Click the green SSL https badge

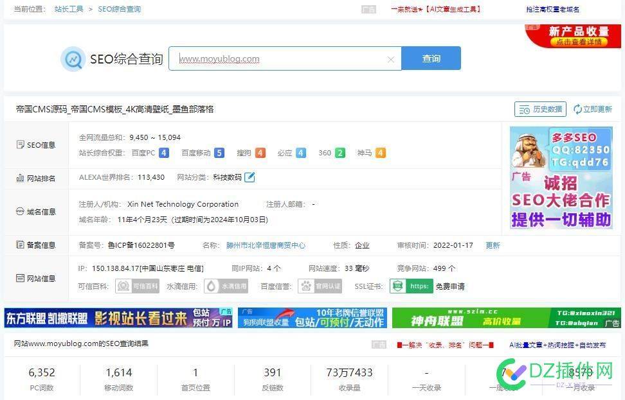pos(412,286)
